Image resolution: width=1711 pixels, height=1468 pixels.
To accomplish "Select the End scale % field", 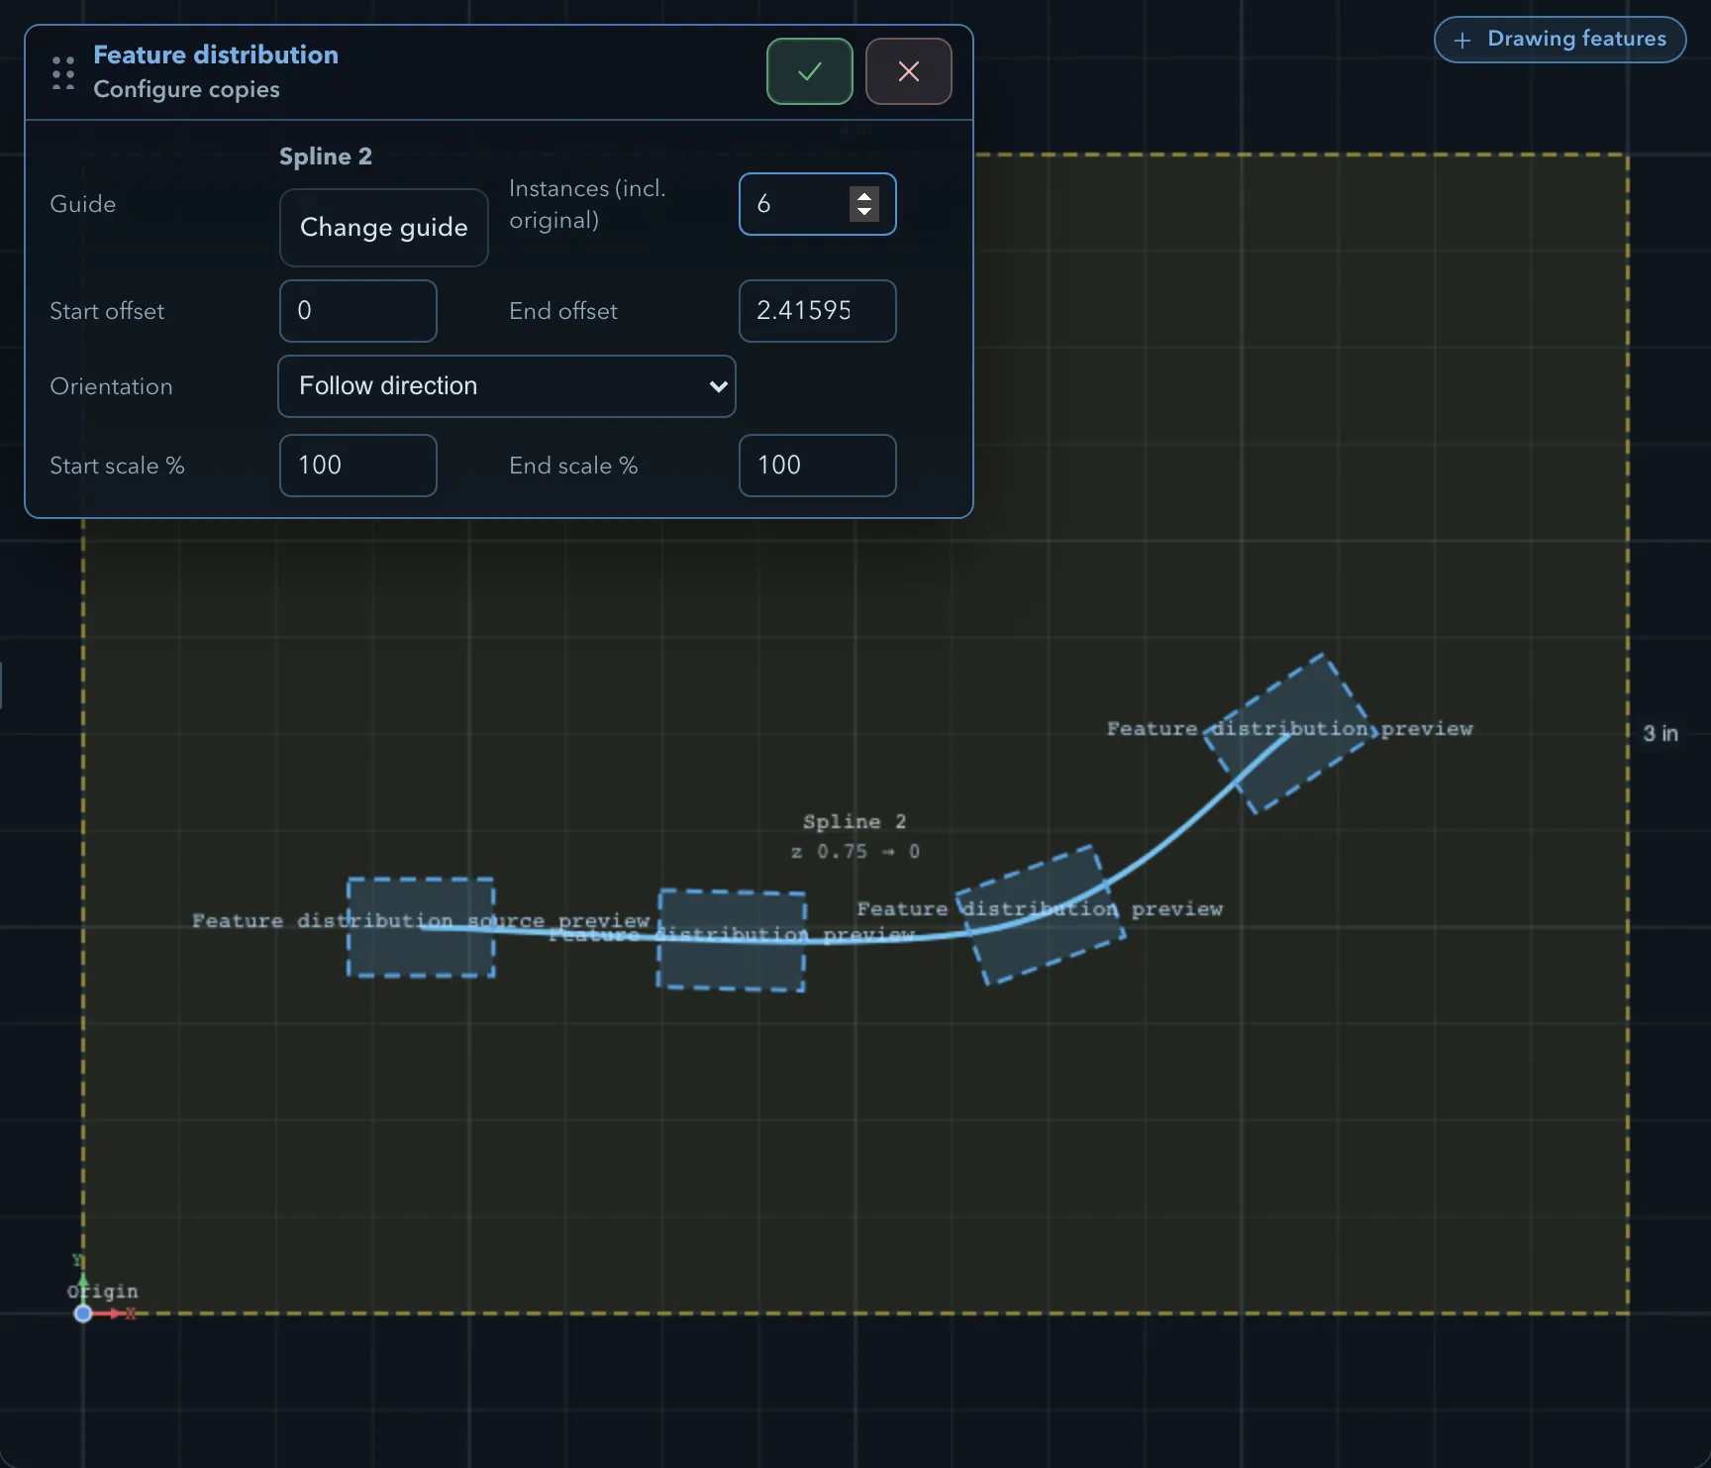I will [x=817, y=466].
